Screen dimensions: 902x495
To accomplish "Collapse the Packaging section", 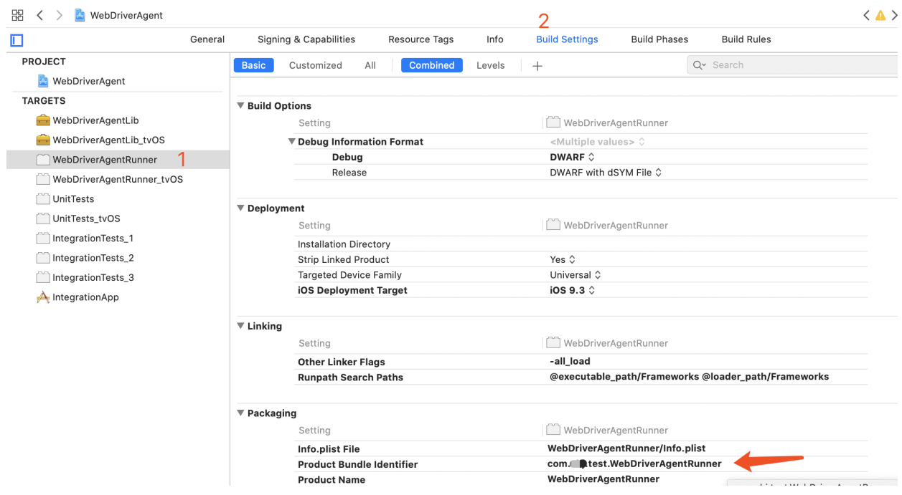I will click(x=241, y=413).
